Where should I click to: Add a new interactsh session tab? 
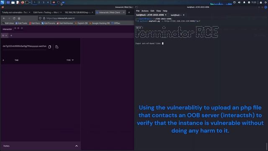(11, 35)
